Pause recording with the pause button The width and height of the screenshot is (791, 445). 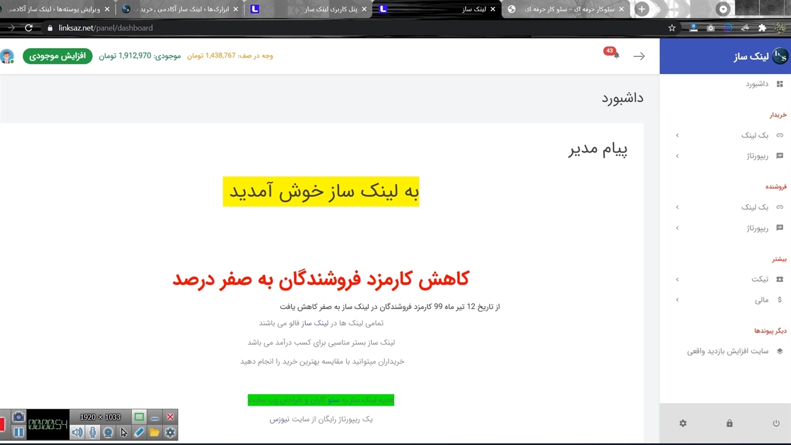tap(19, 433)
